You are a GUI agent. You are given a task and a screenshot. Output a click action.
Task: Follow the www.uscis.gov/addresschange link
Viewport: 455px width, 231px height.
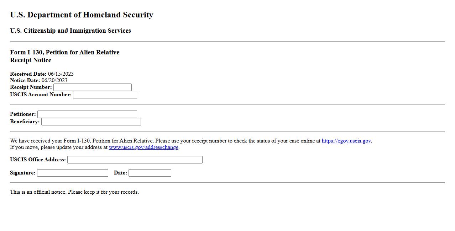[x=143, y=147]
